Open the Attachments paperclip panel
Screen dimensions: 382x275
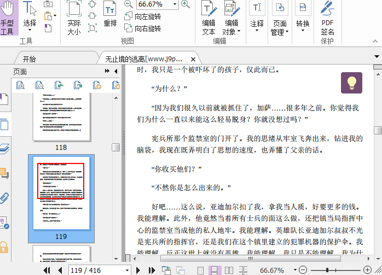click(x=4, y=198)
